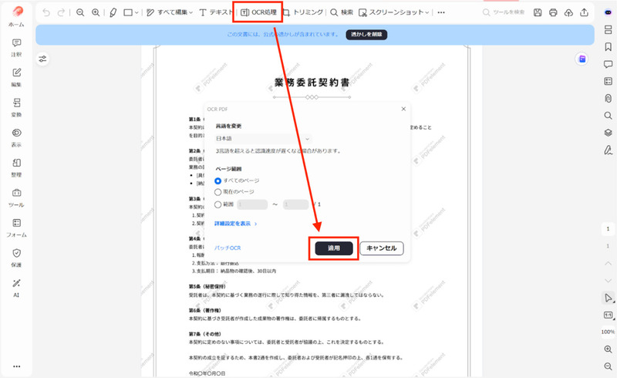Click the キャンセル button
The height and width of the screenshot is (378, 617).
pos(382,248)
